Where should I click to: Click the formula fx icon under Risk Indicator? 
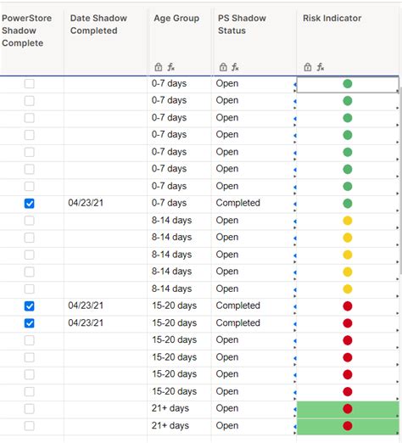[320, 67]
